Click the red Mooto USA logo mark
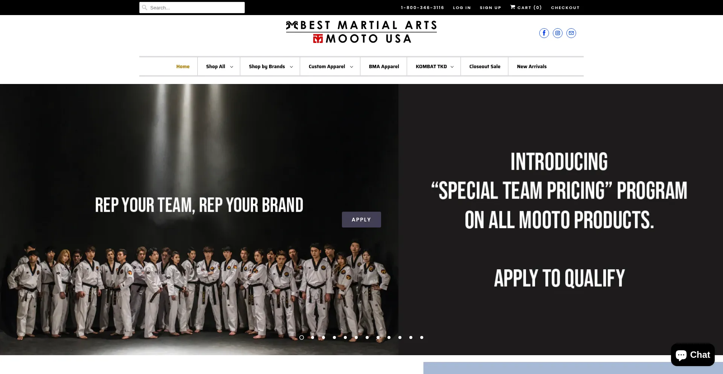 click(318, 38)
